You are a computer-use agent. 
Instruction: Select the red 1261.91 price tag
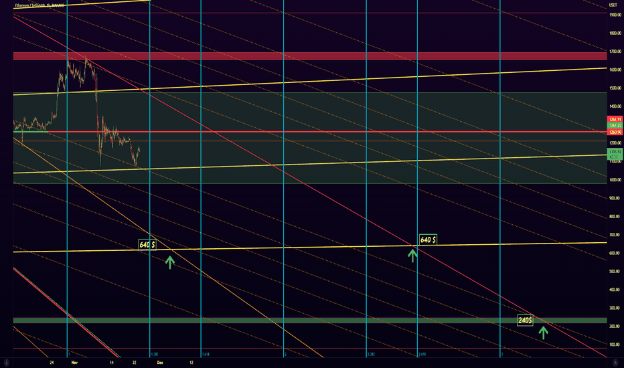615,119
